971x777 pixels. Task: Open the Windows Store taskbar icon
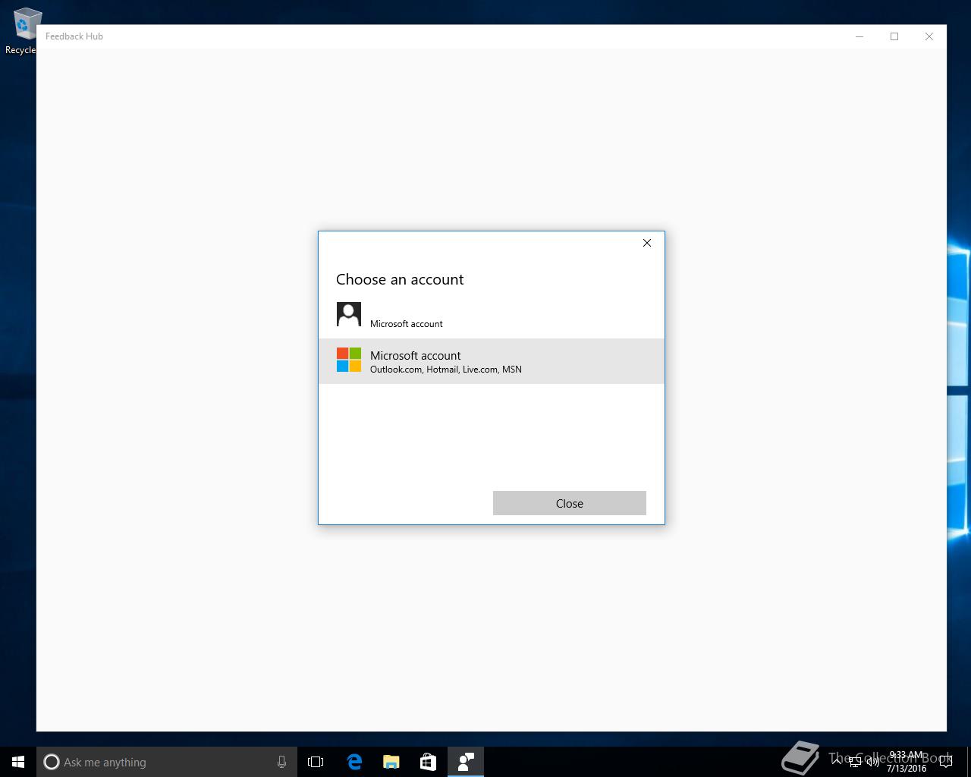coord(428,762)
